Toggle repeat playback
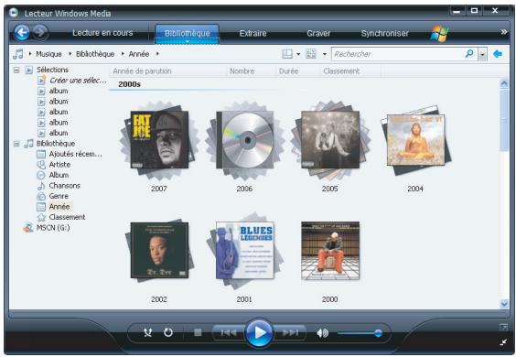This screenshot has height=357, width=516. (x=168, y=332)
